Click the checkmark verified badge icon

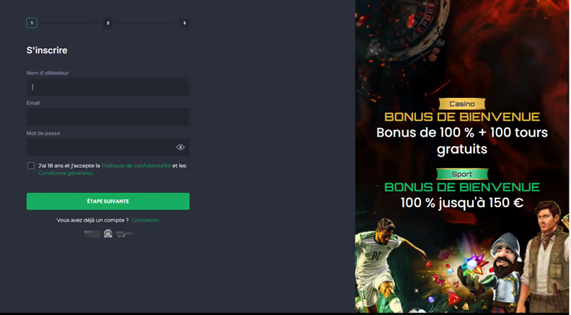[x=124, y=234]
